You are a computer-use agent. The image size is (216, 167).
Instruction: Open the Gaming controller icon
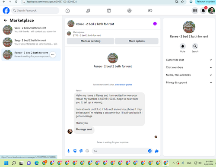click(150, 10)
